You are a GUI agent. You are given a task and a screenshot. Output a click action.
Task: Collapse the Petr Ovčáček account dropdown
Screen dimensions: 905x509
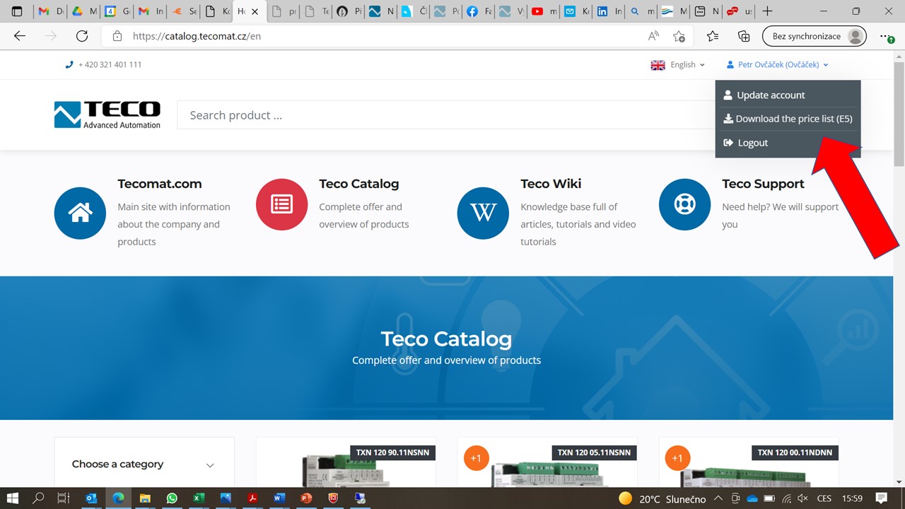[777, 65]
